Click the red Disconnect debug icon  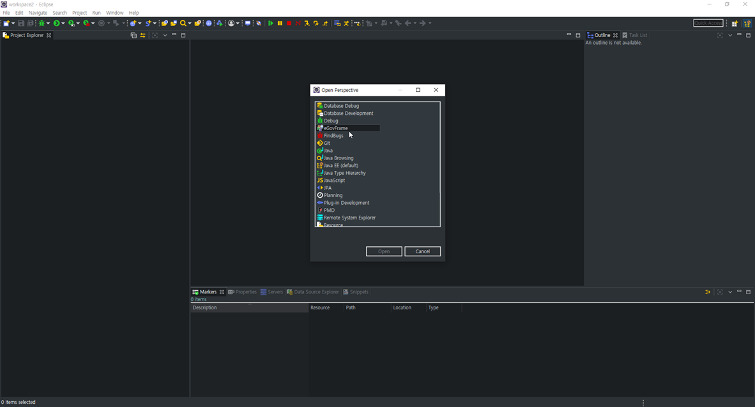tap(298, 23)
